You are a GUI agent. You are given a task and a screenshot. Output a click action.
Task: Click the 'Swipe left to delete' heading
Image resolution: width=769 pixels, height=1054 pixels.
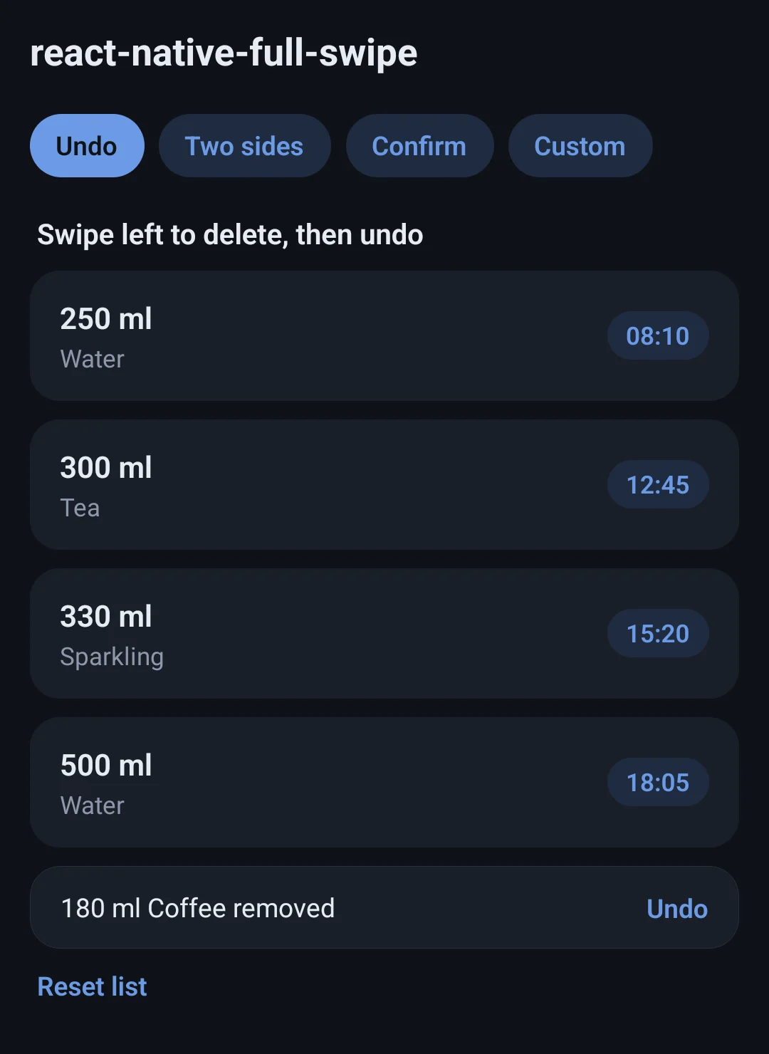coord(230,234)
